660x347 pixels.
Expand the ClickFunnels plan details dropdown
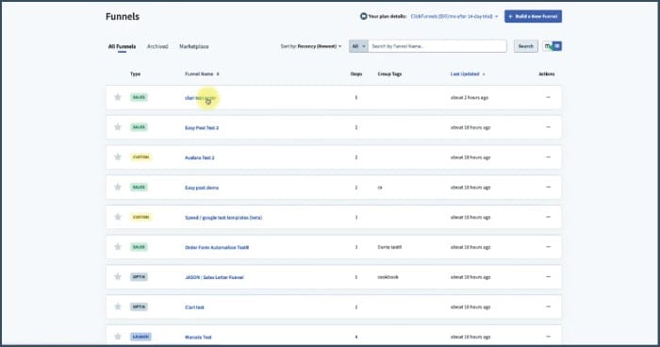454,16
